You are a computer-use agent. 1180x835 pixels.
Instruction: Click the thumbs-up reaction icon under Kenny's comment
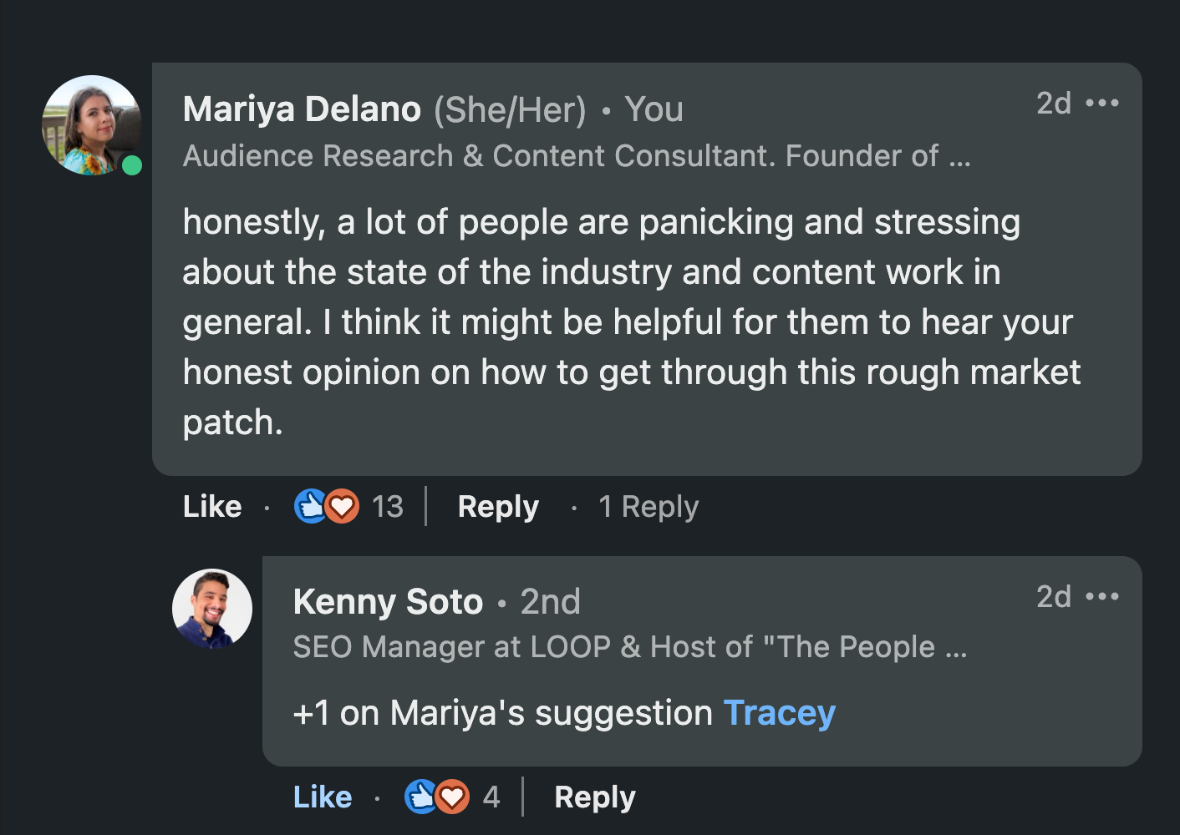pos(418,797)
